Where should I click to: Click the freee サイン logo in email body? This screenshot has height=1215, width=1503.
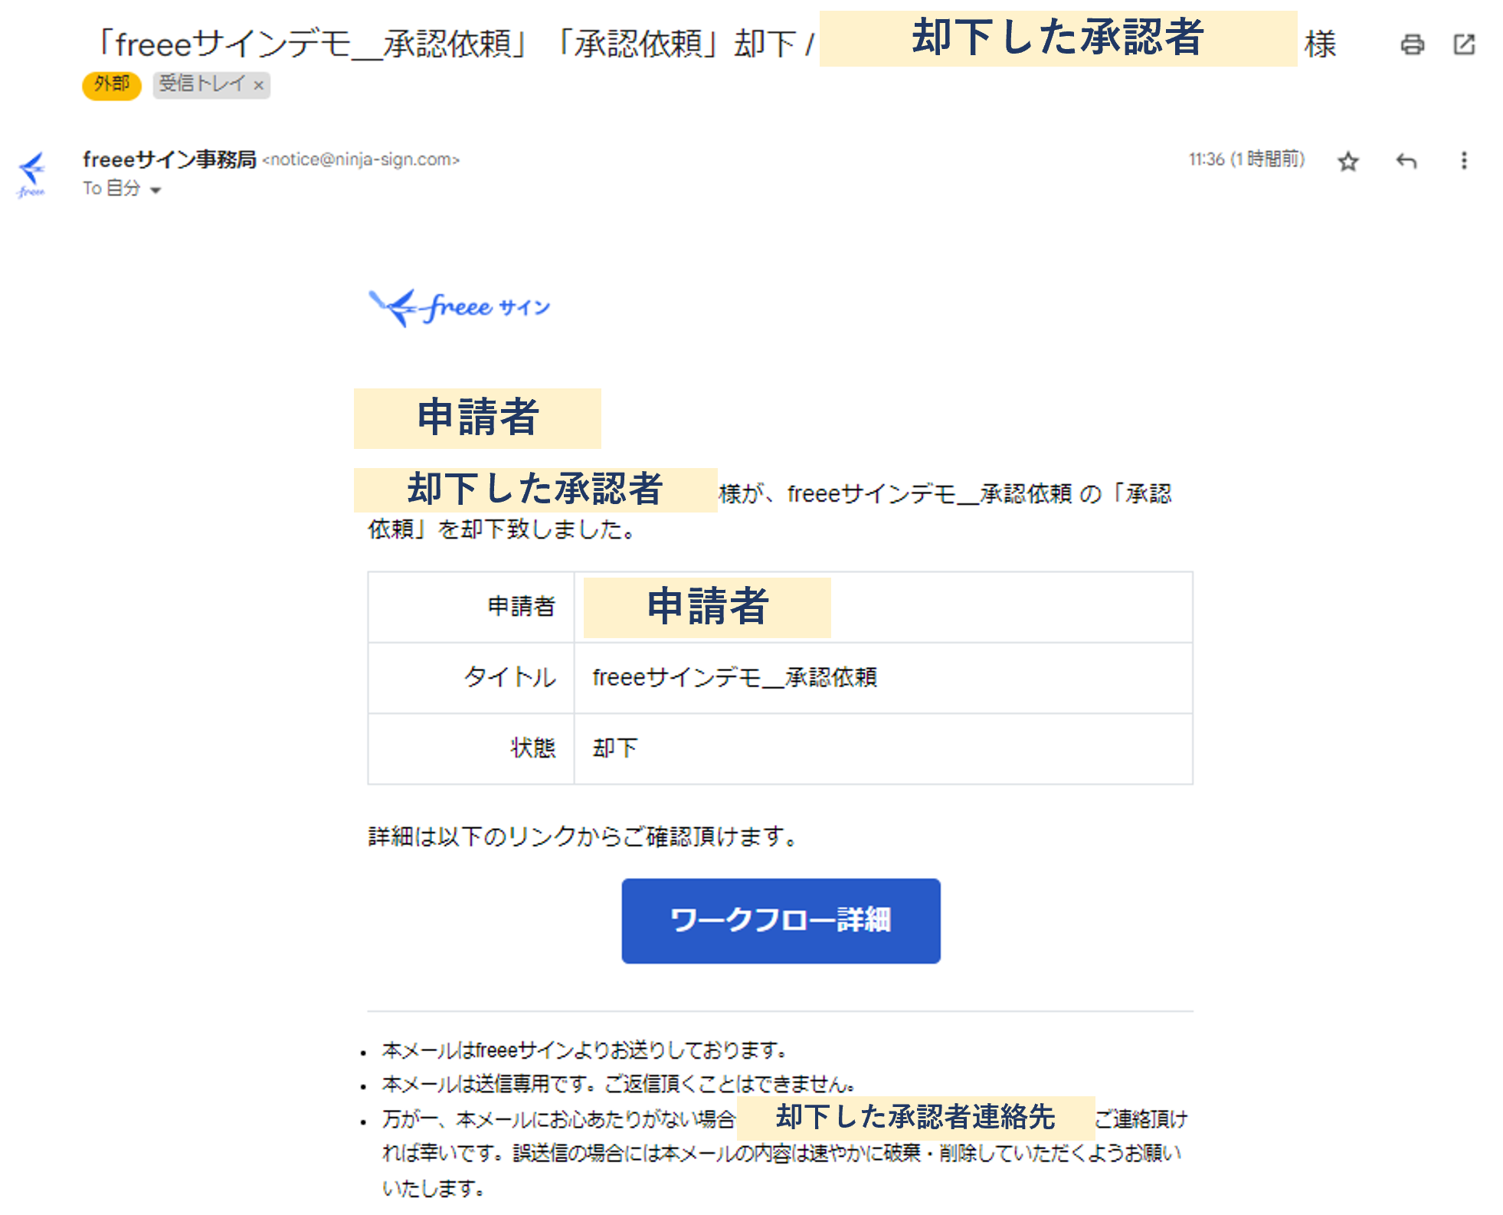click(x=460, y=308)
